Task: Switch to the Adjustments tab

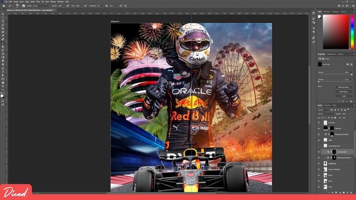Action: [x=331, y=54]
